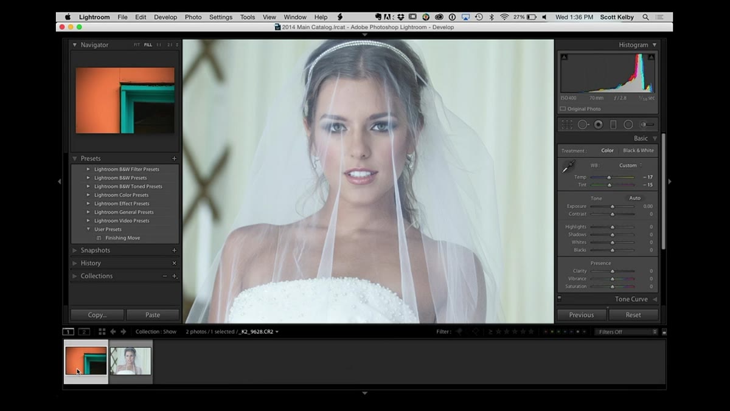
Task: Expand the History panel
Action: (75, 263)
